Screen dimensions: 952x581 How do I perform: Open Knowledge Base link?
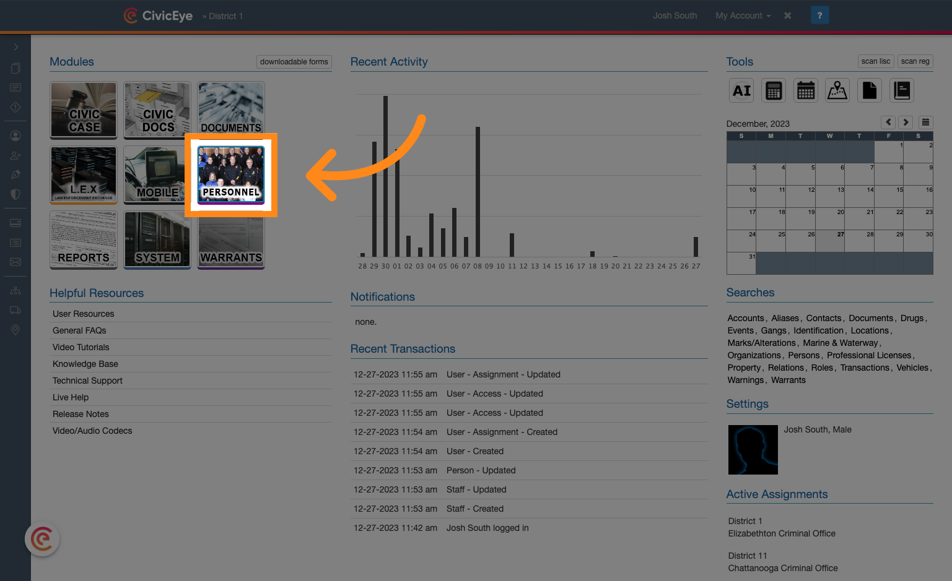click(85, 364)
